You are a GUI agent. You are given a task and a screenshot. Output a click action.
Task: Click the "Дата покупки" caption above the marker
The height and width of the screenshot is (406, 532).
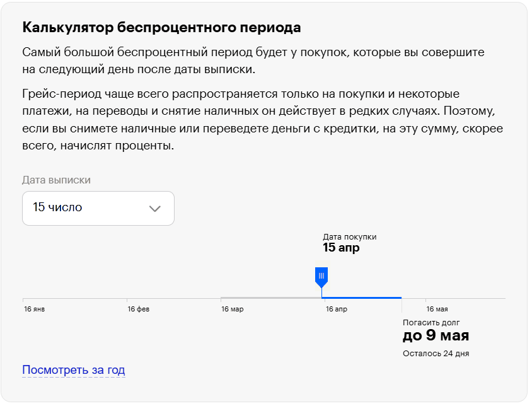point(349,237)
